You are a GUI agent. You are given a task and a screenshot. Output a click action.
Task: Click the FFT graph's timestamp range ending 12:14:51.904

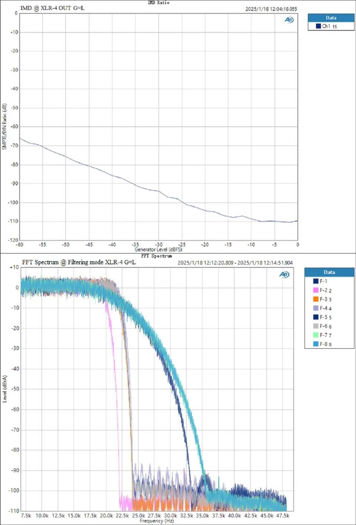[235, 263]
